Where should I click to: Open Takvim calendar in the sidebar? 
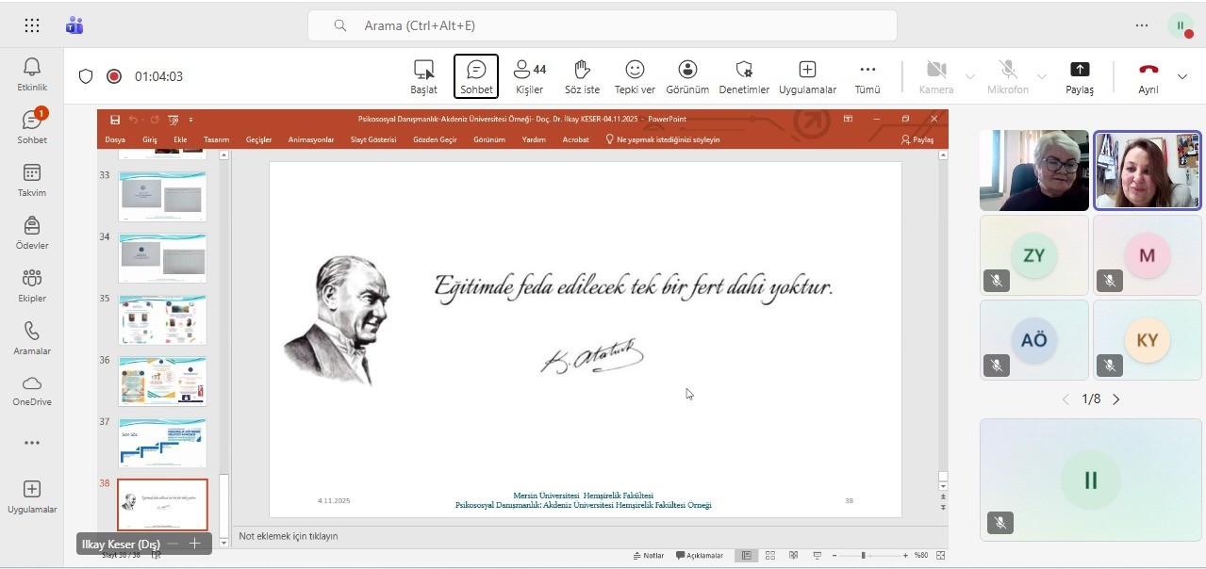coord(31,179)
